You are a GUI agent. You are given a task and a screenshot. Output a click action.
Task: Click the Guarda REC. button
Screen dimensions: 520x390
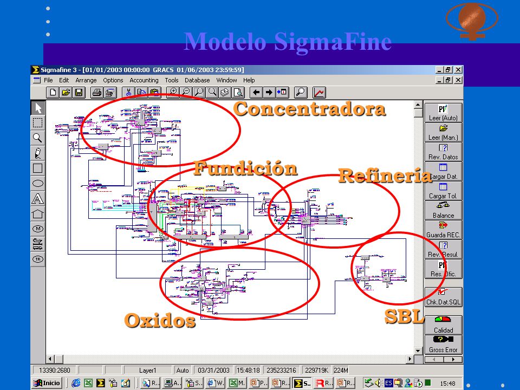443,230
